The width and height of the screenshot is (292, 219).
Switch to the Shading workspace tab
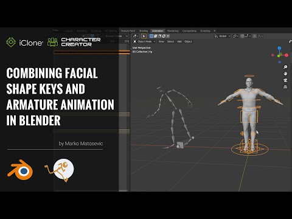144,31
